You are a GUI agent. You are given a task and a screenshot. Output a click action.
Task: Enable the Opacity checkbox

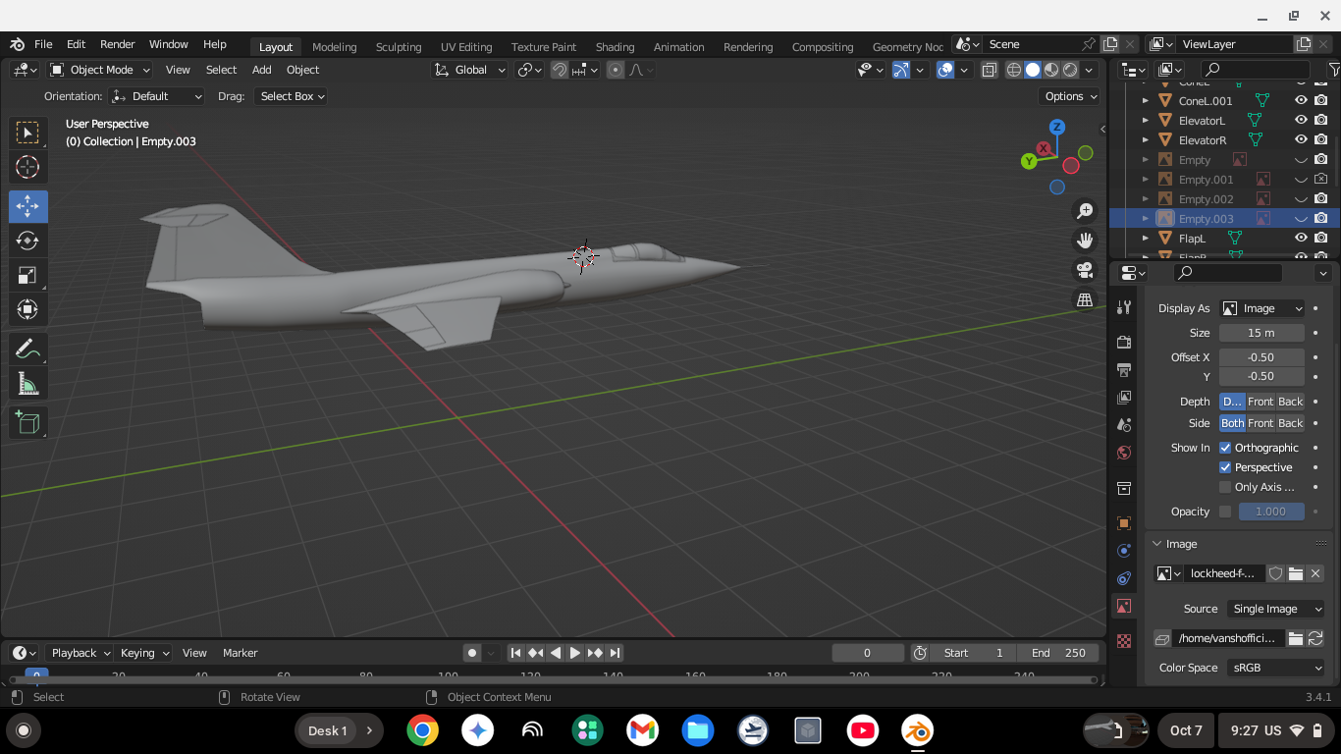1225,512
